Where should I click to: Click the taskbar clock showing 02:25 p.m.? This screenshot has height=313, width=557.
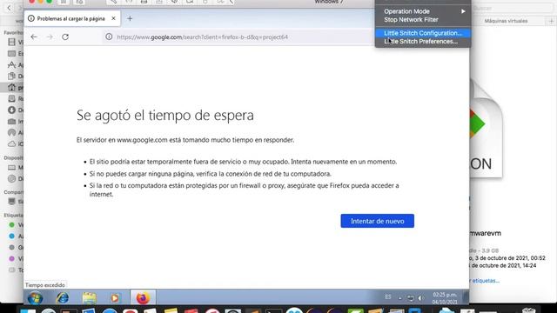tap(445, 298)
